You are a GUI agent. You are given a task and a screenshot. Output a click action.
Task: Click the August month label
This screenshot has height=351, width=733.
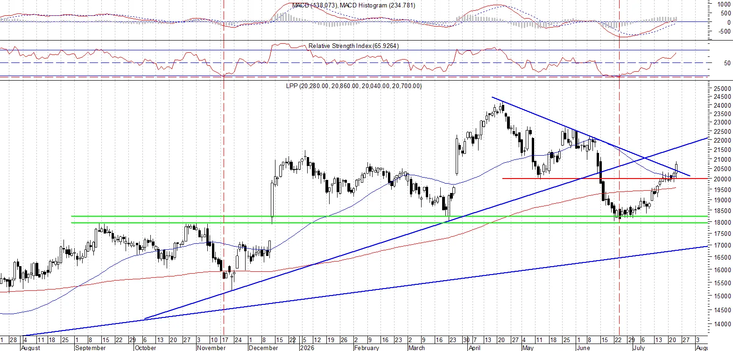(x=31, y=348)
